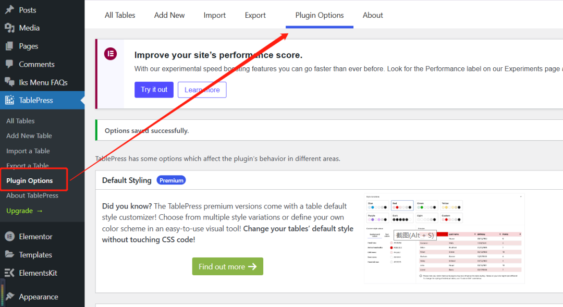Click the Pages icon in sidebar
The height and width of the screenshot is (307, 563).
click(x=10, y=46)
